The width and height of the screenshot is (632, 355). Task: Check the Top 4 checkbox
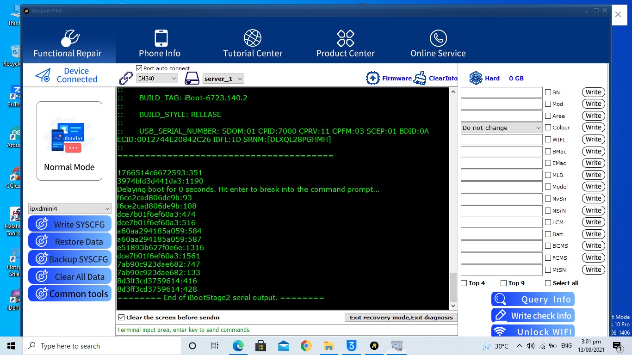coord(464,283)
